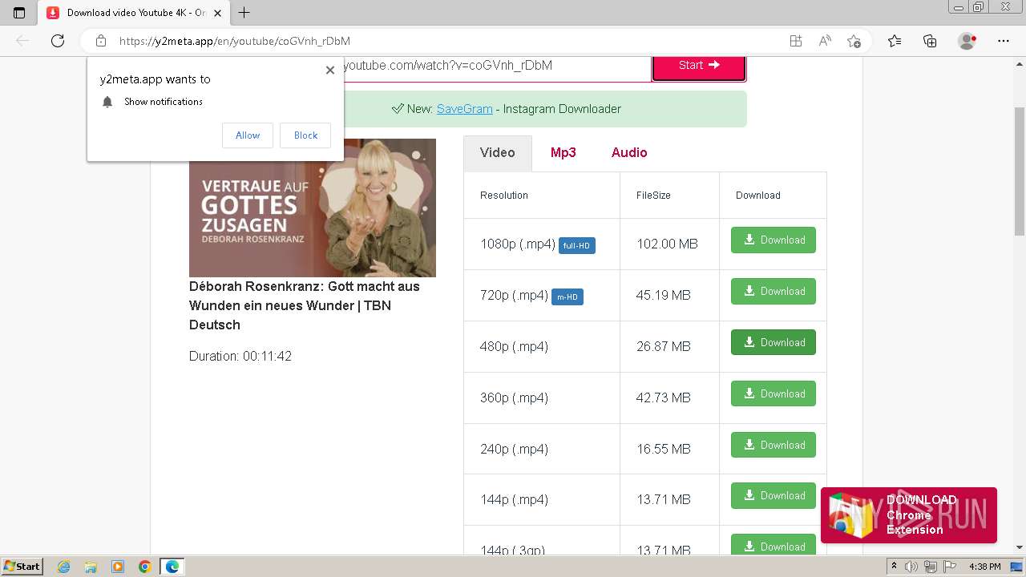Open the Windows Start menu
Image resolution: width=1026 pixels, height=577 pixels.
(22, 566)
